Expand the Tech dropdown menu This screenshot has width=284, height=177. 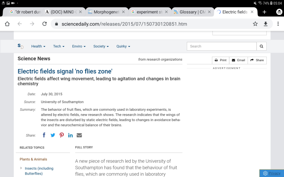(x=59, y=46)
